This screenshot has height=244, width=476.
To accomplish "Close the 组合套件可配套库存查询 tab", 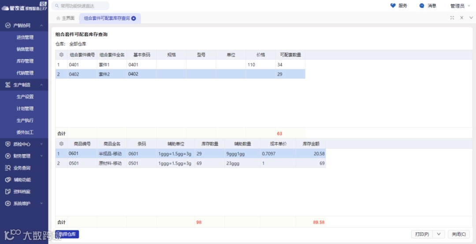I will click(x=134, y=18).
